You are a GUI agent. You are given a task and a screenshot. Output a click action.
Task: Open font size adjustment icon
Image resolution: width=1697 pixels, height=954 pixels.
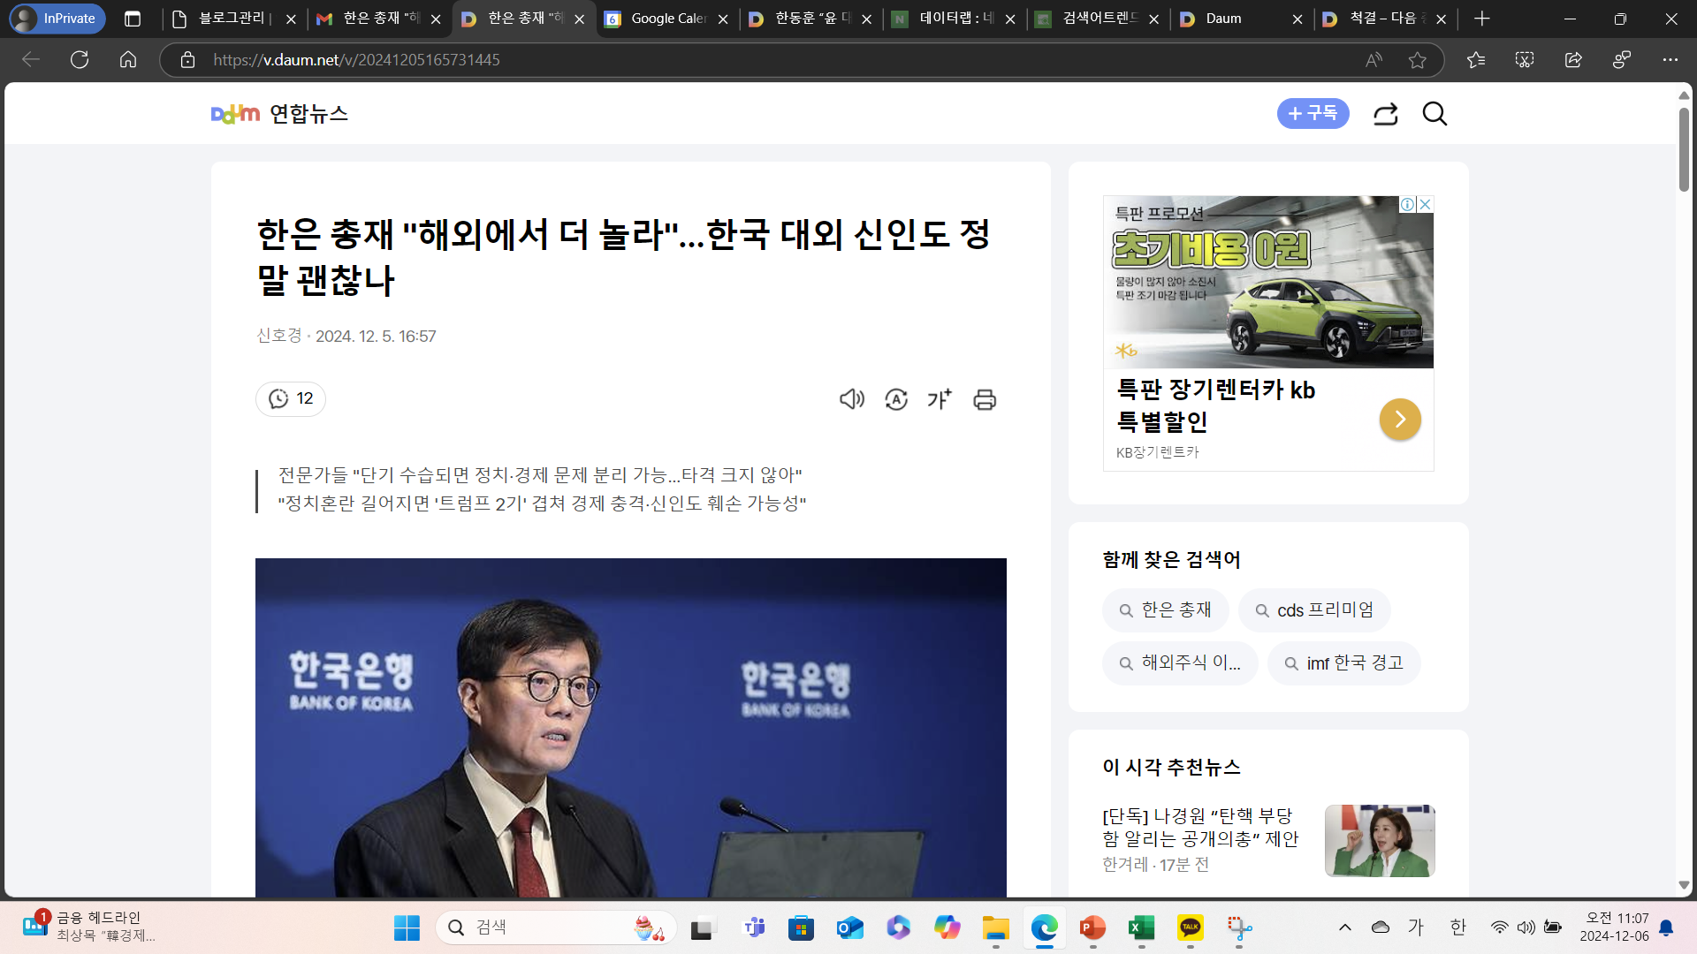point(940,399)
